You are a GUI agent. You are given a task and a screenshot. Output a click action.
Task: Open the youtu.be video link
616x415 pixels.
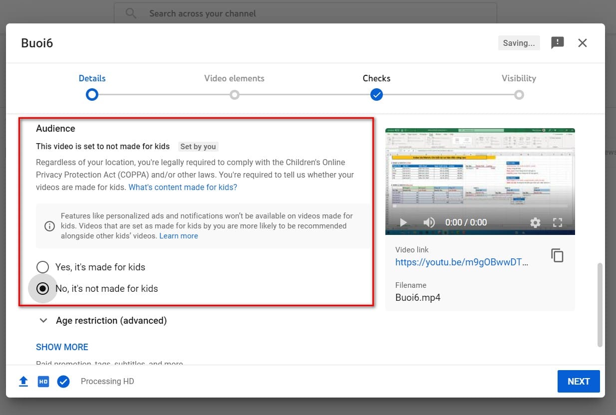pyautogui.click(x=462, y=262)
